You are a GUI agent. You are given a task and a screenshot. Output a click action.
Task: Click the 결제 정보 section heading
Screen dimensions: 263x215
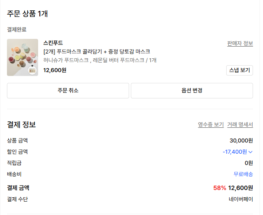click(x=21, y=125)
